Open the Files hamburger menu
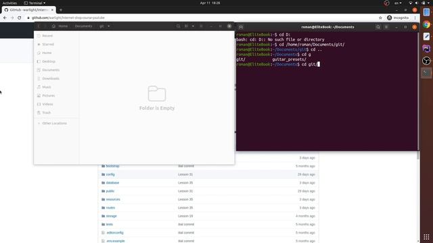 201,26
